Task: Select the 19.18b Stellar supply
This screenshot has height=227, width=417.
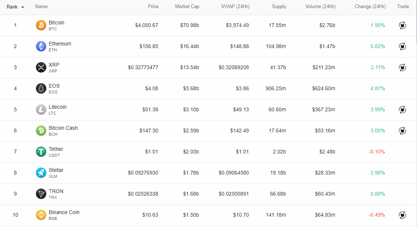Action: [278, 173]
